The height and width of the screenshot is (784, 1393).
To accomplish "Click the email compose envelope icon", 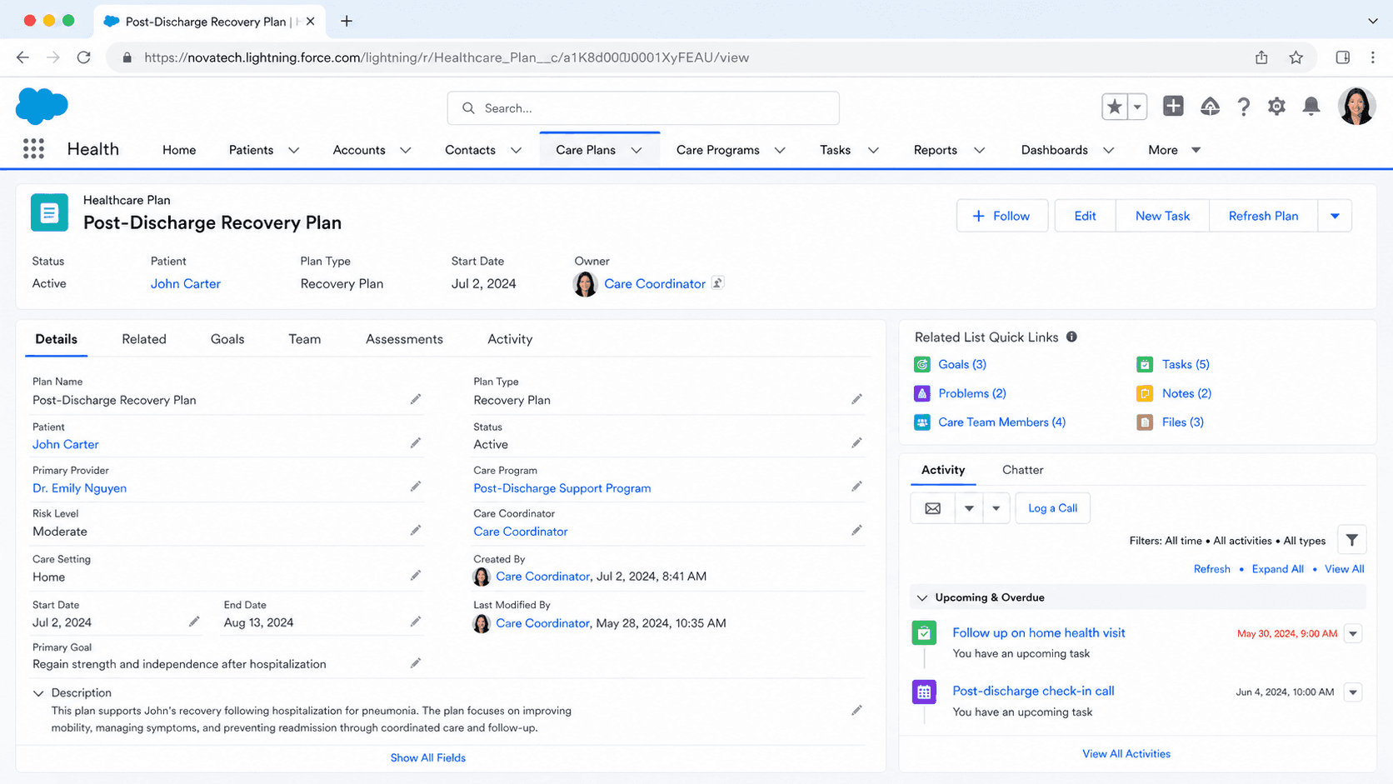I will (933, 508).
